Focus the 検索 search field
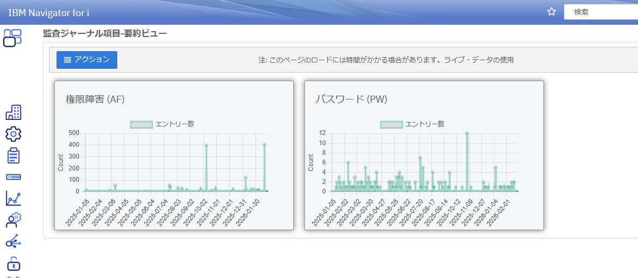This screenshot has height=278, width=638. coord(600,12)
